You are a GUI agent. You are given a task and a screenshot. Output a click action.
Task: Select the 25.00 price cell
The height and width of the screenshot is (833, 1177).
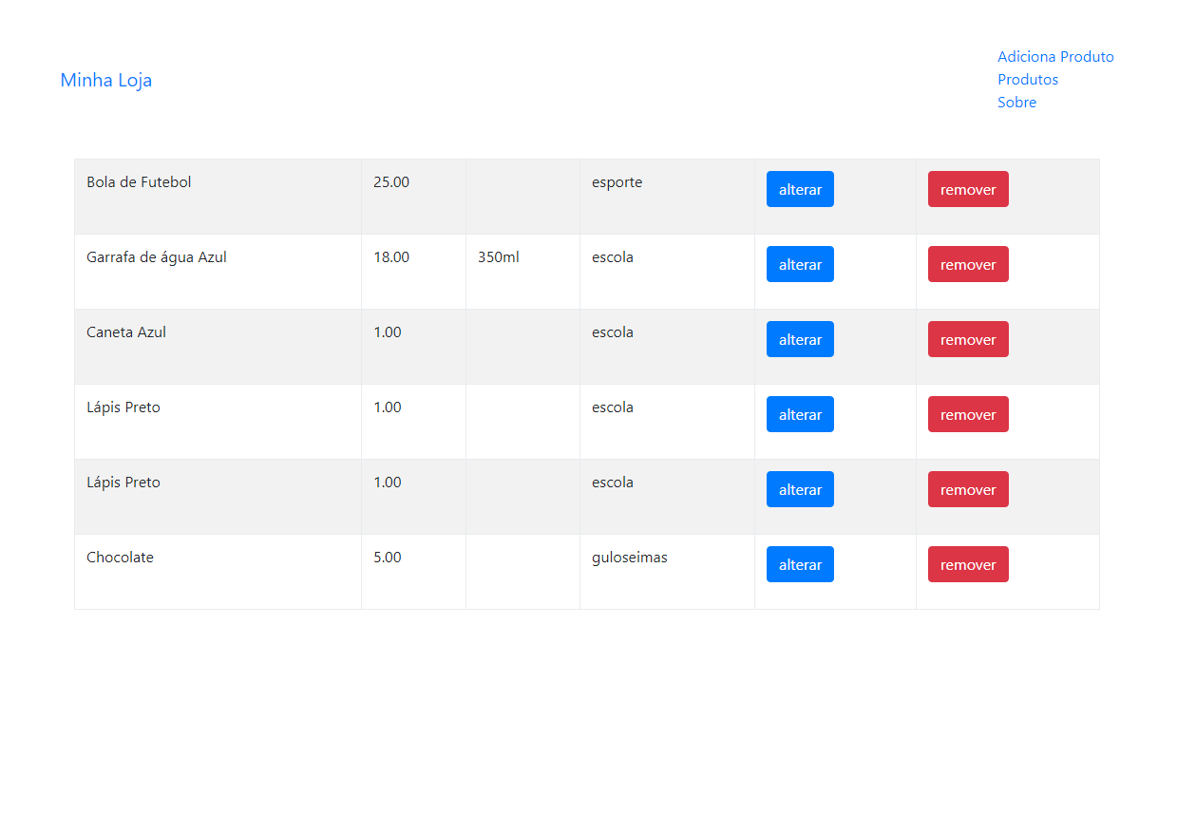(x=413, y=197)
